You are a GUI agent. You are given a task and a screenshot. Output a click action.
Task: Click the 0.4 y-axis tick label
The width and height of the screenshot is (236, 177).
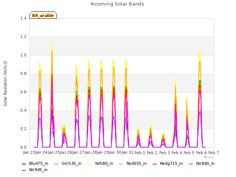pyautogui.click(x=23, y=111)
